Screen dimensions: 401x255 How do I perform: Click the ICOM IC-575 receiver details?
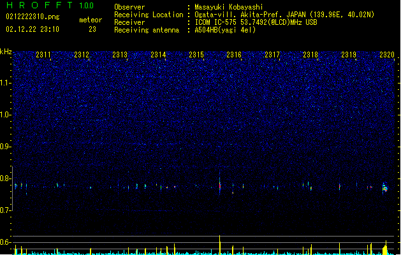[256, 22]
